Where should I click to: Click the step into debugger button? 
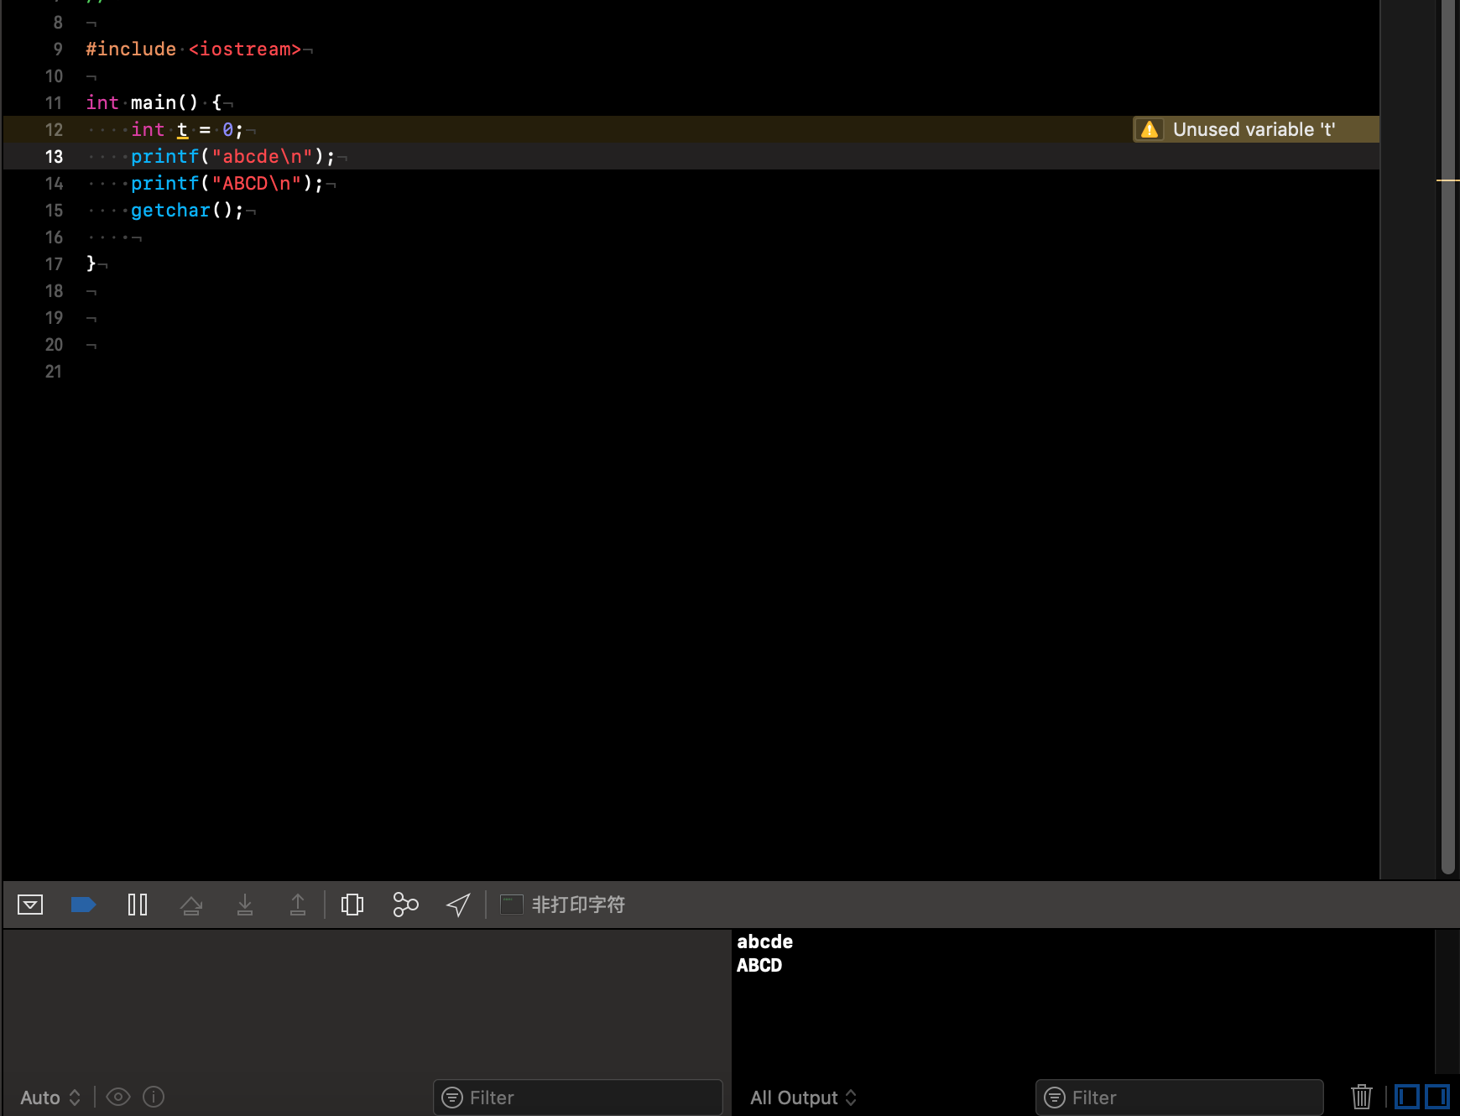coord(245,905)
